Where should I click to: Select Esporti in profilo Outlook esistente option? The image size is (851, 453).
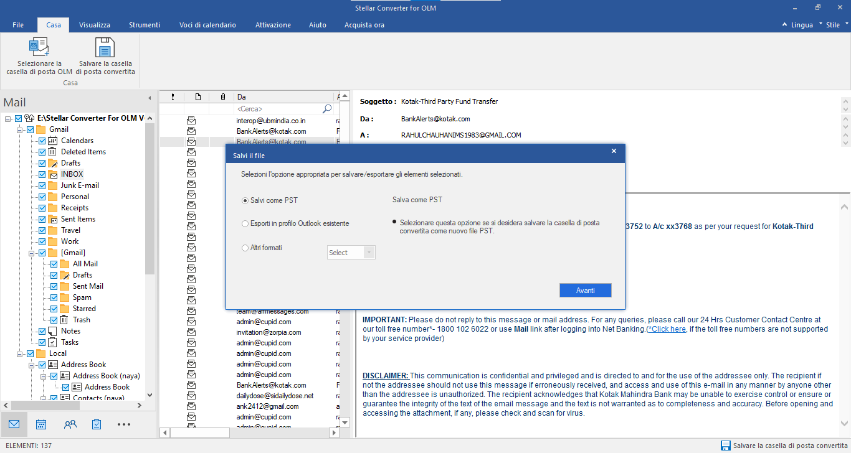point(245,223)
